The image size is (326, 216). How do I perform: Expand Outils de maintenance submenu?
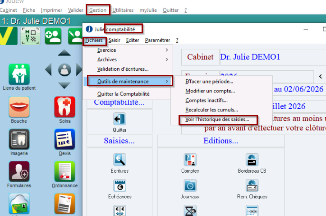[128, 81]
